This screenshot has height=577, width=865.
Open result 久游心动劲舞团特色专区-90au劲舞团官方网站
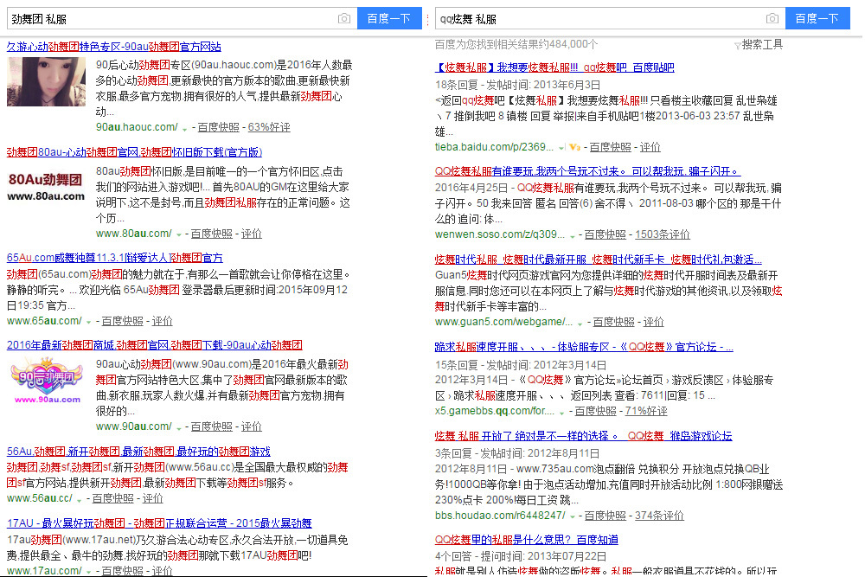[x=114, y=47]
